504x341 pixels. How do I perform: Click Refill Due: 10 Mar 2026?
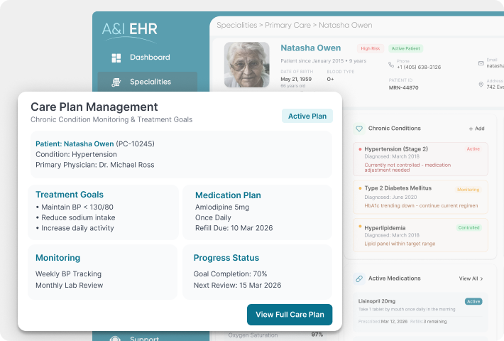point(234,228)
